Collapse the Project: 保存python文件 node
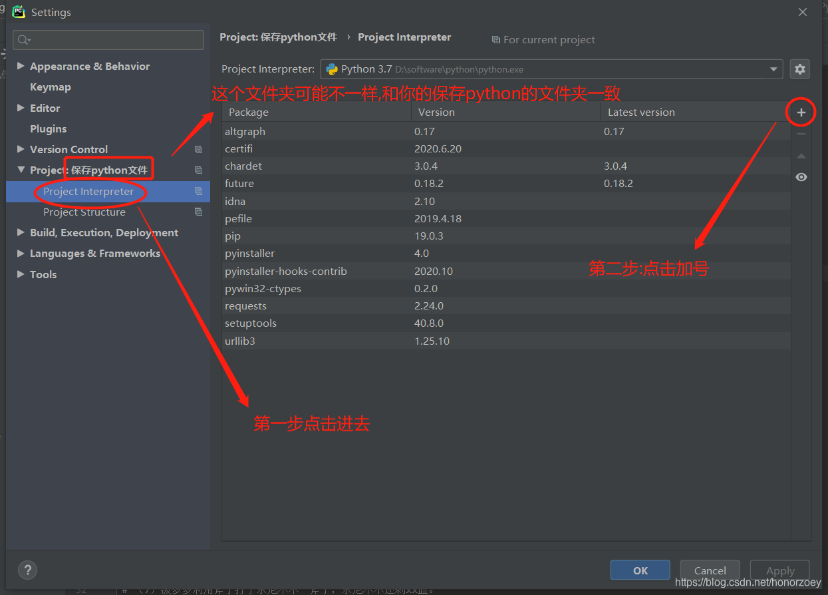828x595 pixels. [x=21, y=170]
